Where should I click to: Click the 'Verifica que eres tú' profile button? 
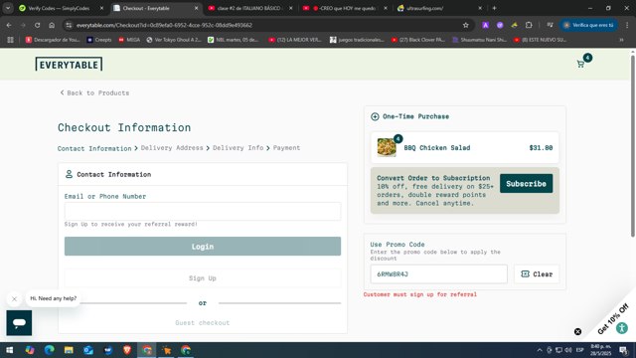tap(589, 25)
